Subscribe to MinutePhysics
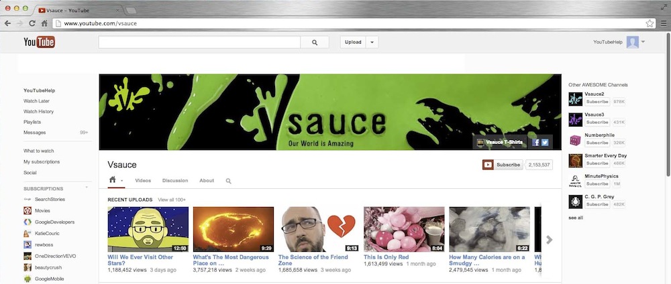 click(x=597, y=184)
